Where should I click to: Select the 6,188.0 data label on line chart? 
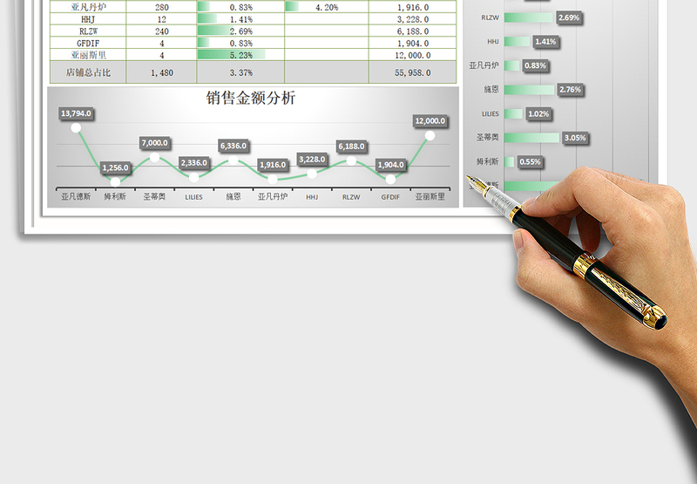351,147
